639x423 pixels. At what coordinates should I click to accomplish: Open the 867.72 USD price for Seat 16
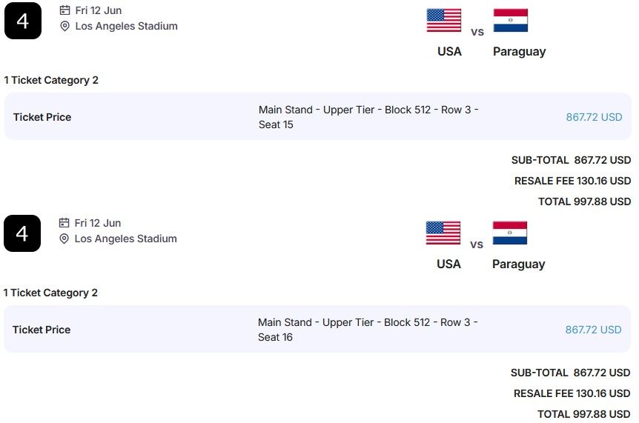(593, 330)
